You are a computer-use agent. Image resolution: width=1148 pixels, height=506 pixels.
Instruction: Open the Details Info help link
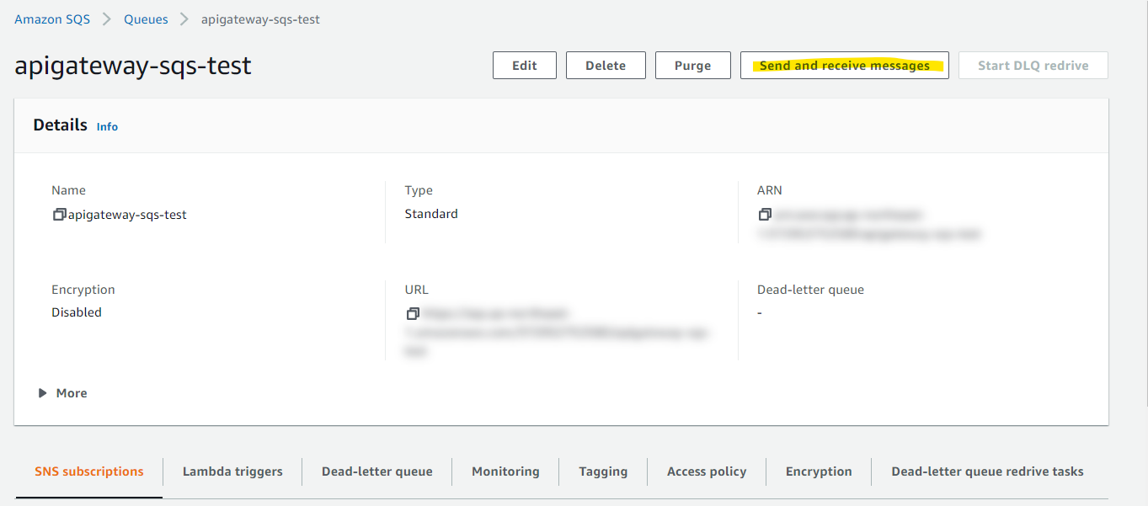pos(107,126)
